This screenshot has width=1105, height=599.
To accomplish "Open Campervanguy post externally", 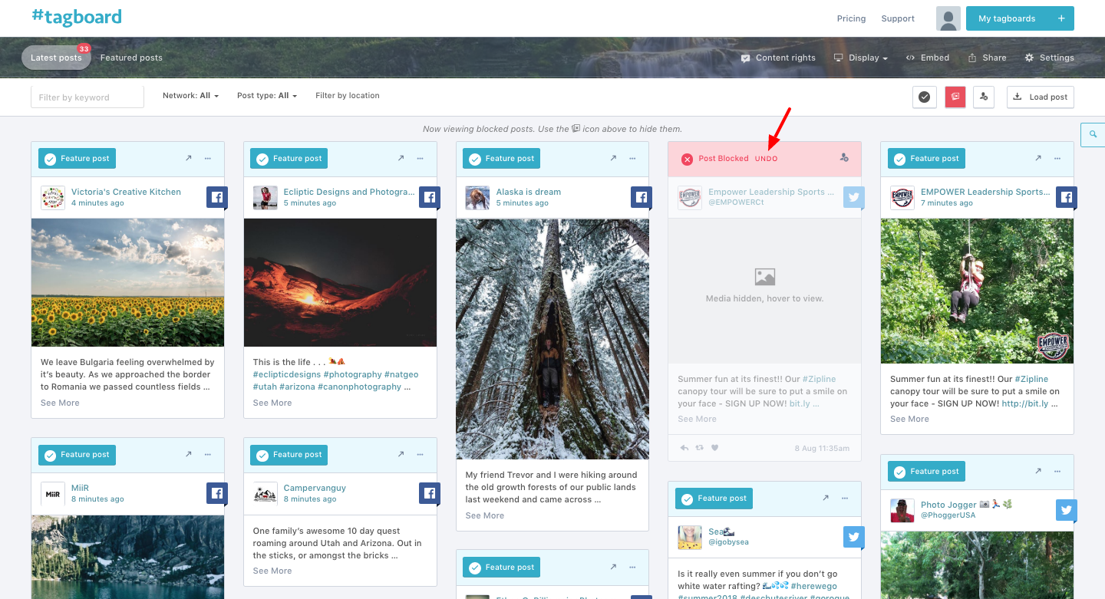I will coord(401,455).
